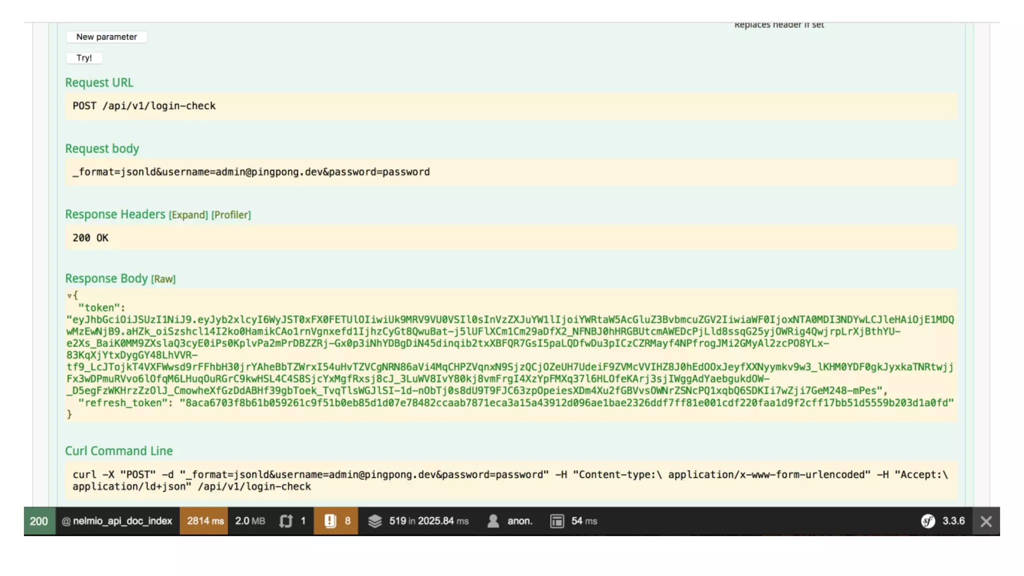Show the Raw response body
This screenshot has width=1024, height=576.
pyautogui.click(x=163, y=279)
